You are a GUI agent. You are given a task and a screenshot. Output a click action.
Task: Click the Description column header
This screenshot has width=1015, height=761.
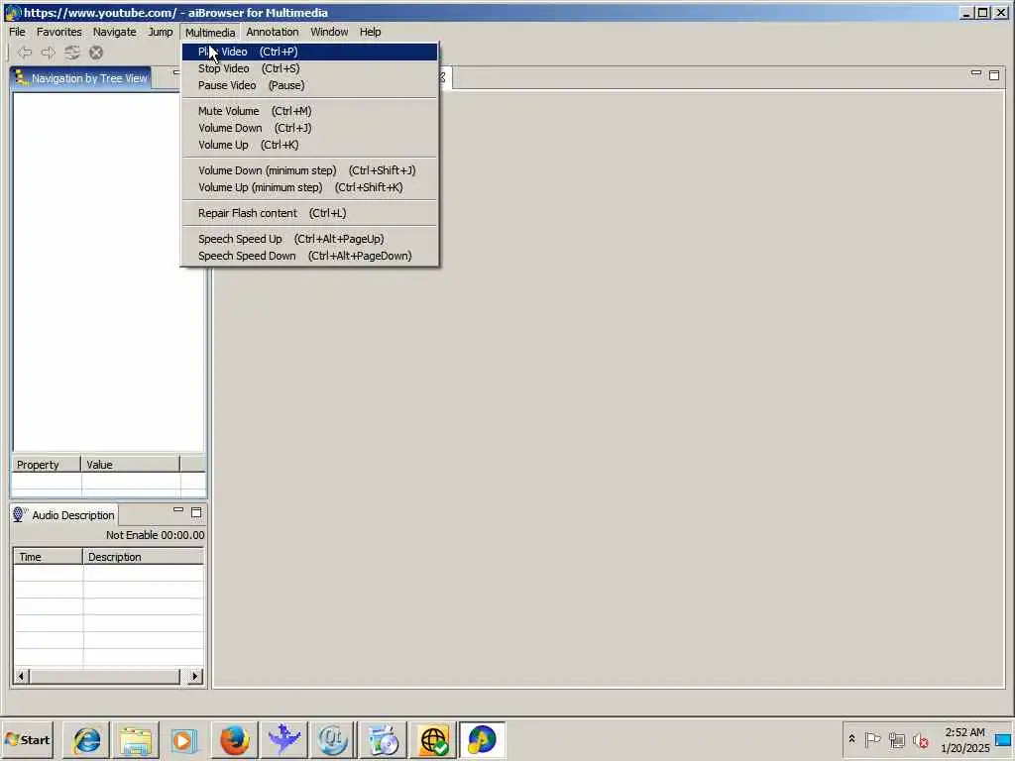tap(143, 557)
